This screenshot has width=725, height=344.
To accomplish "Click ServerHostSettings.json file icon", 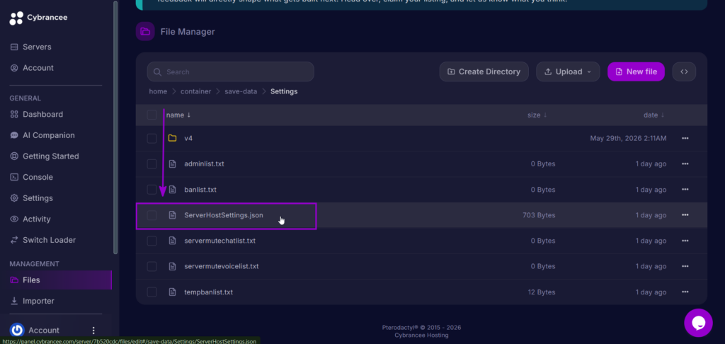I will [x=173, y=215].
